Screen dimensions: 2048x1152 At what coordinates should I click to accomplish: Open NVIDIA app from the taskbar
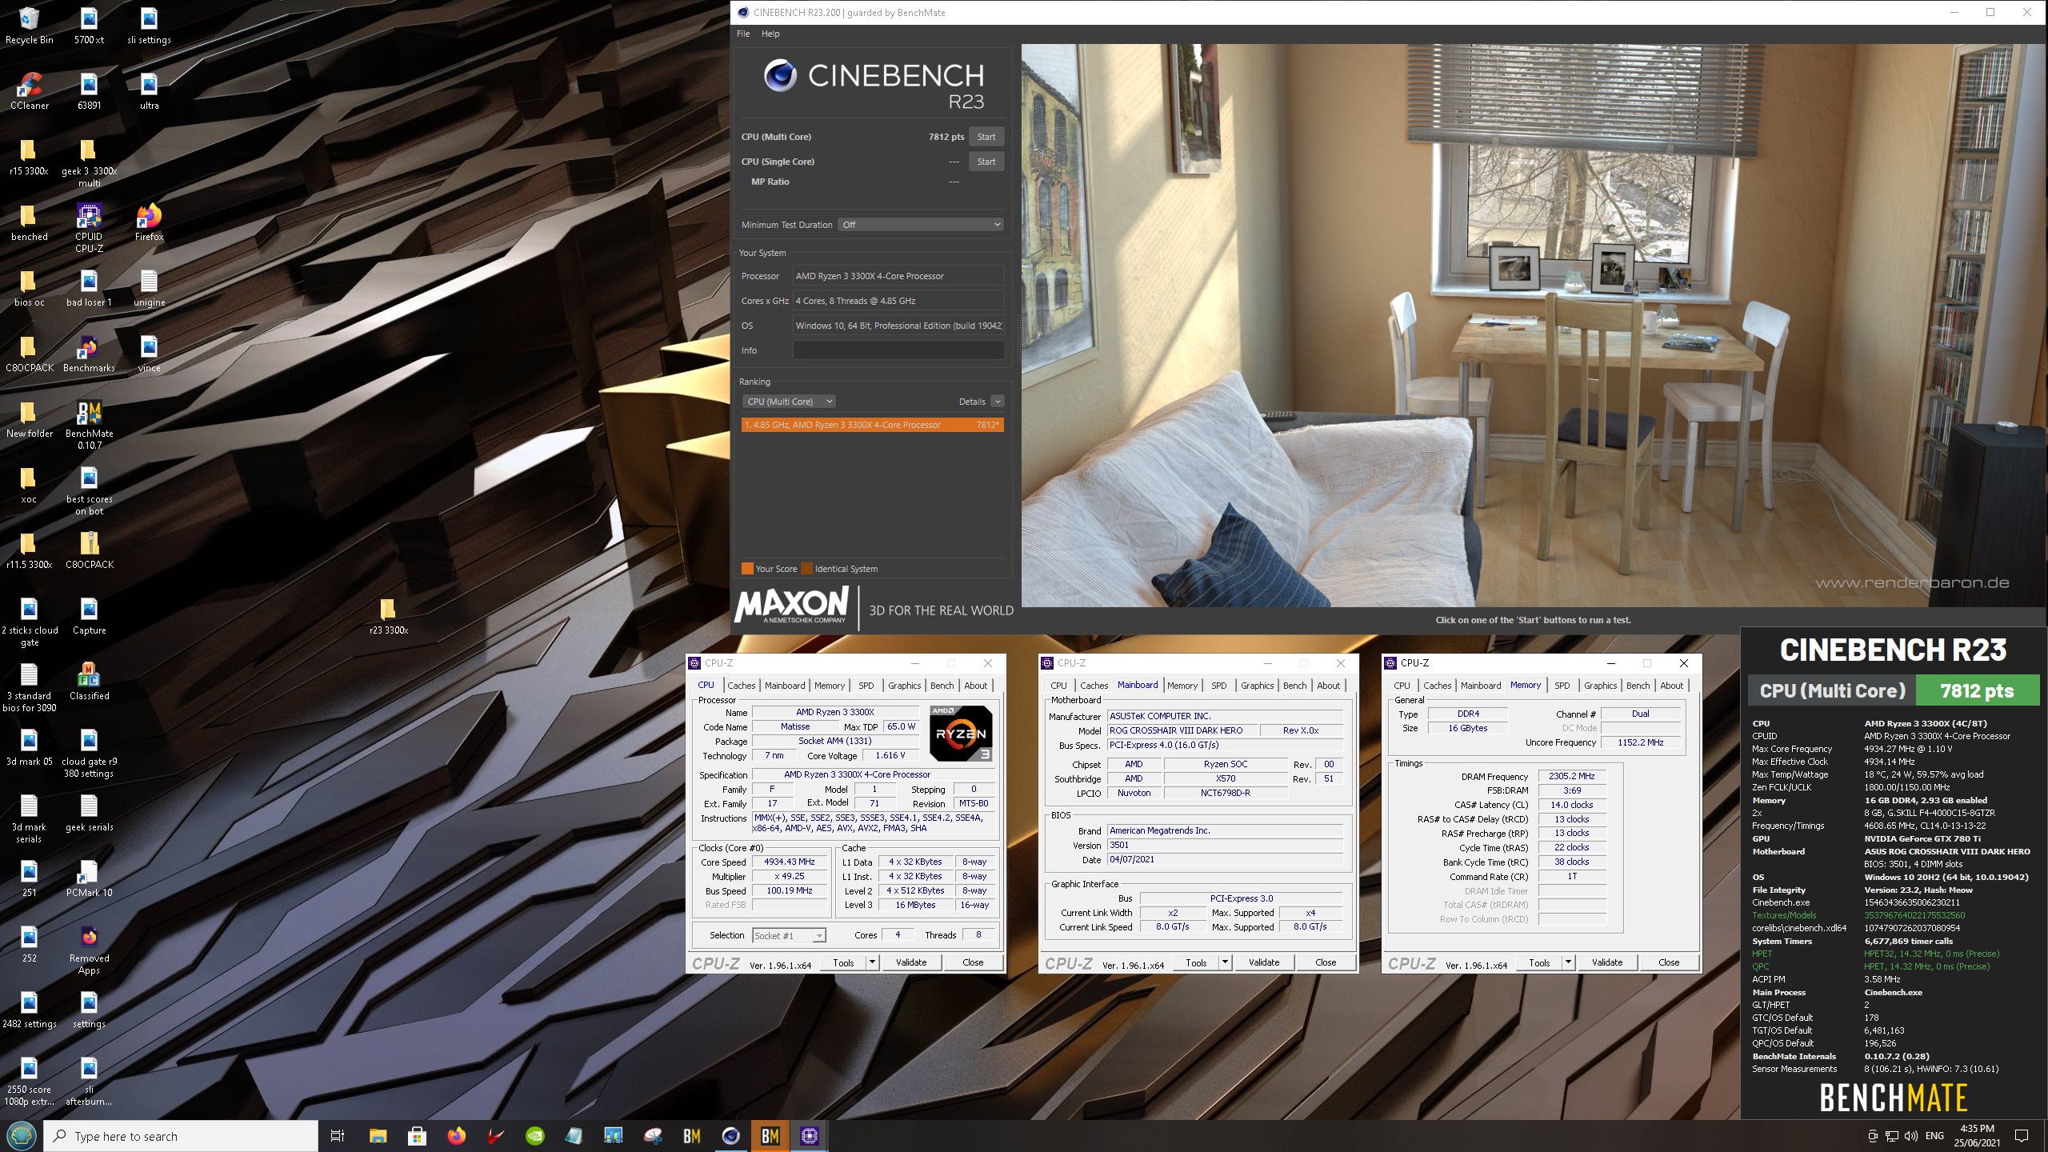click(535, 1136)
